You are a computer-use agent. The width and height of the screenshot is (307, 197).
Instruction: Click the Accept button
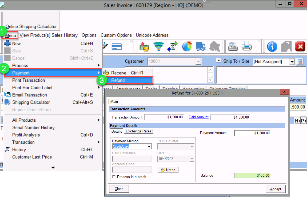[275, 189]
